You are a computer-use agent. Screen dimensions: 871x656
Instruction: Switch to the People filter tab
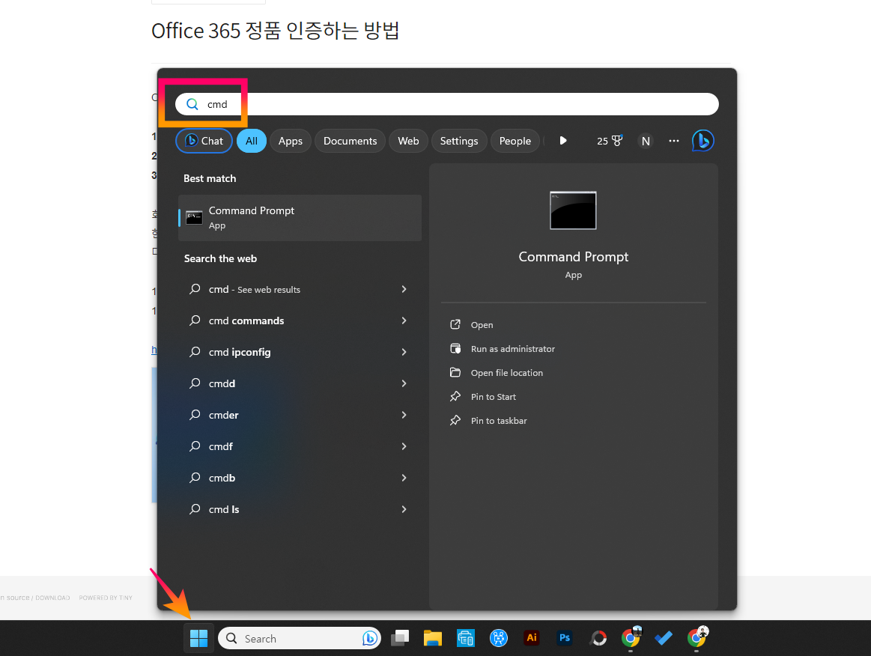tap(515, 141)
